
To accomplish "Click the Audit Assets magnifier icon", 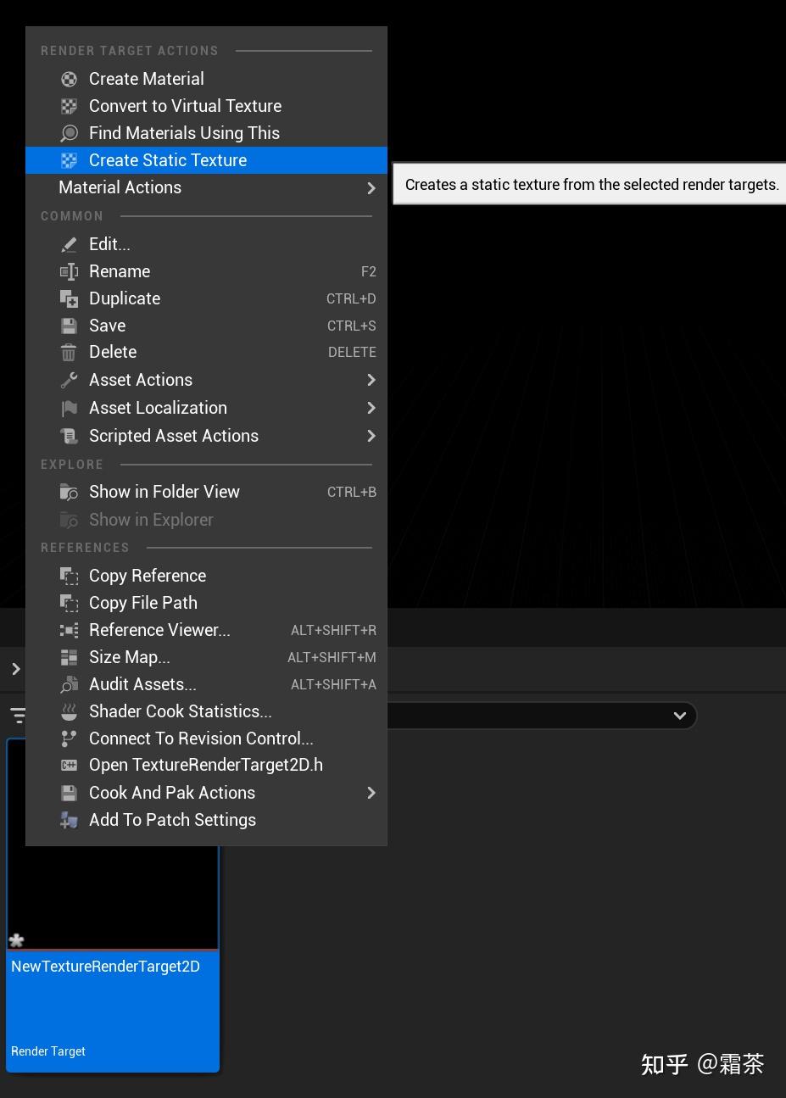I will [x=69, y=684].
